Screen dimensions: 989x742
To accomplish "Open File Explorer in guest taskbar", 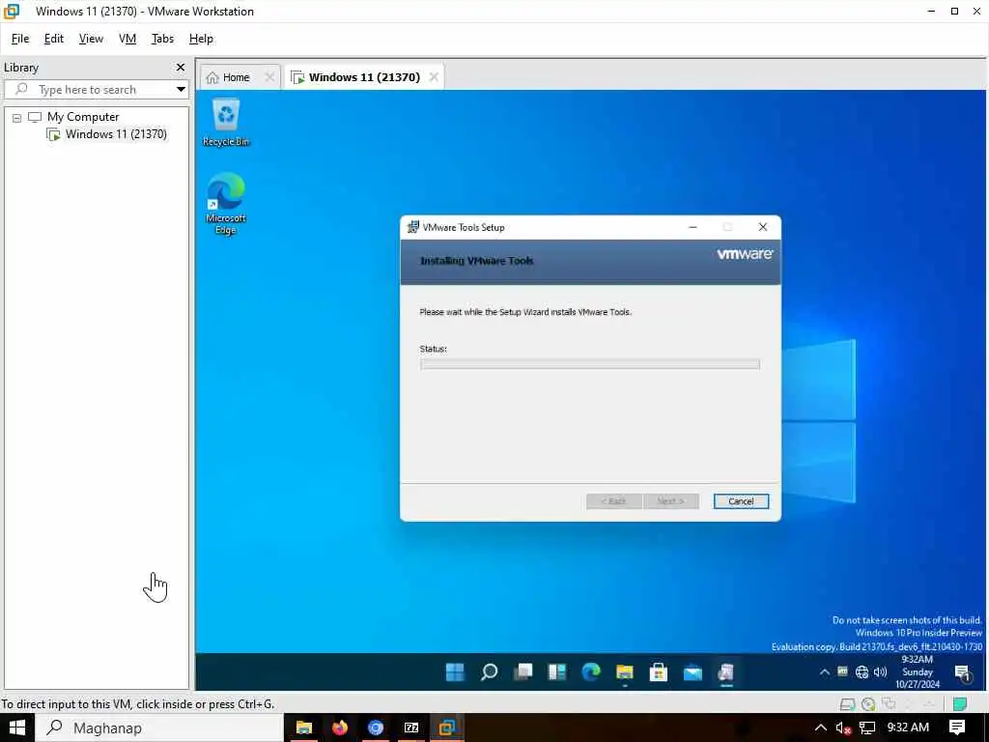I will coord(625,672).
